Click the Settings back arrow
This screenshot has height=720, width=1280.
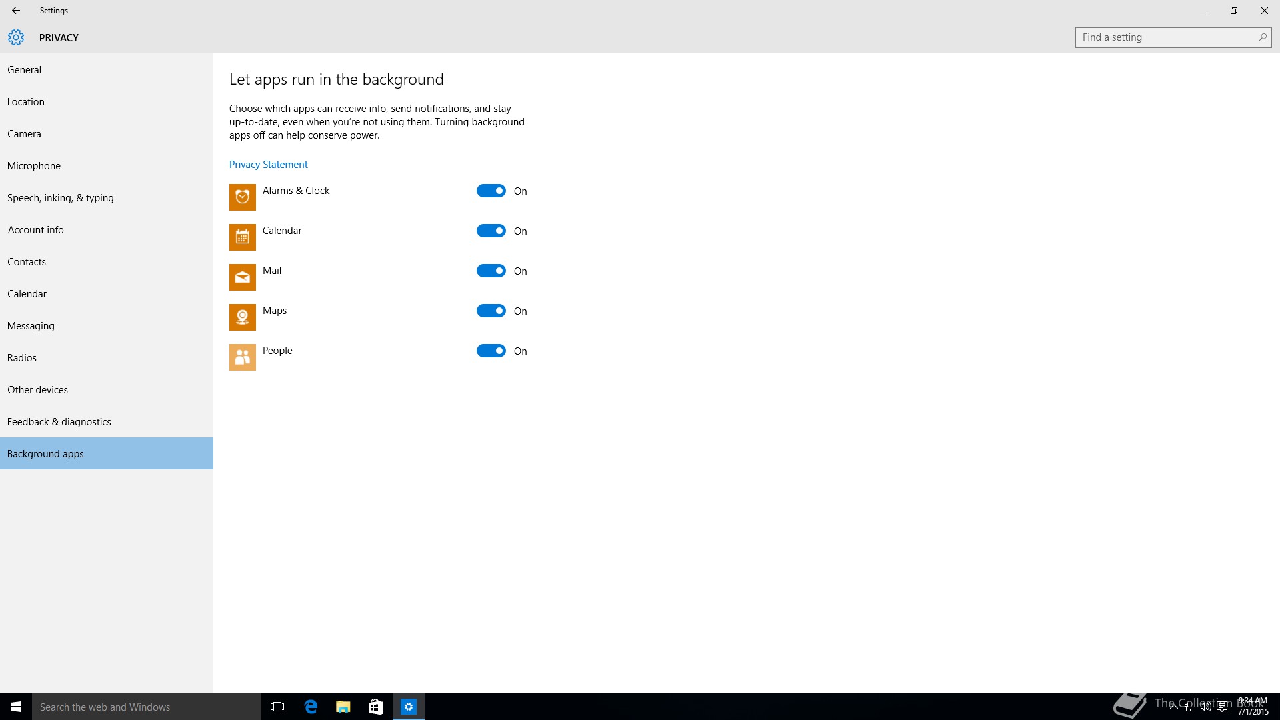click(x=16, y=11)
